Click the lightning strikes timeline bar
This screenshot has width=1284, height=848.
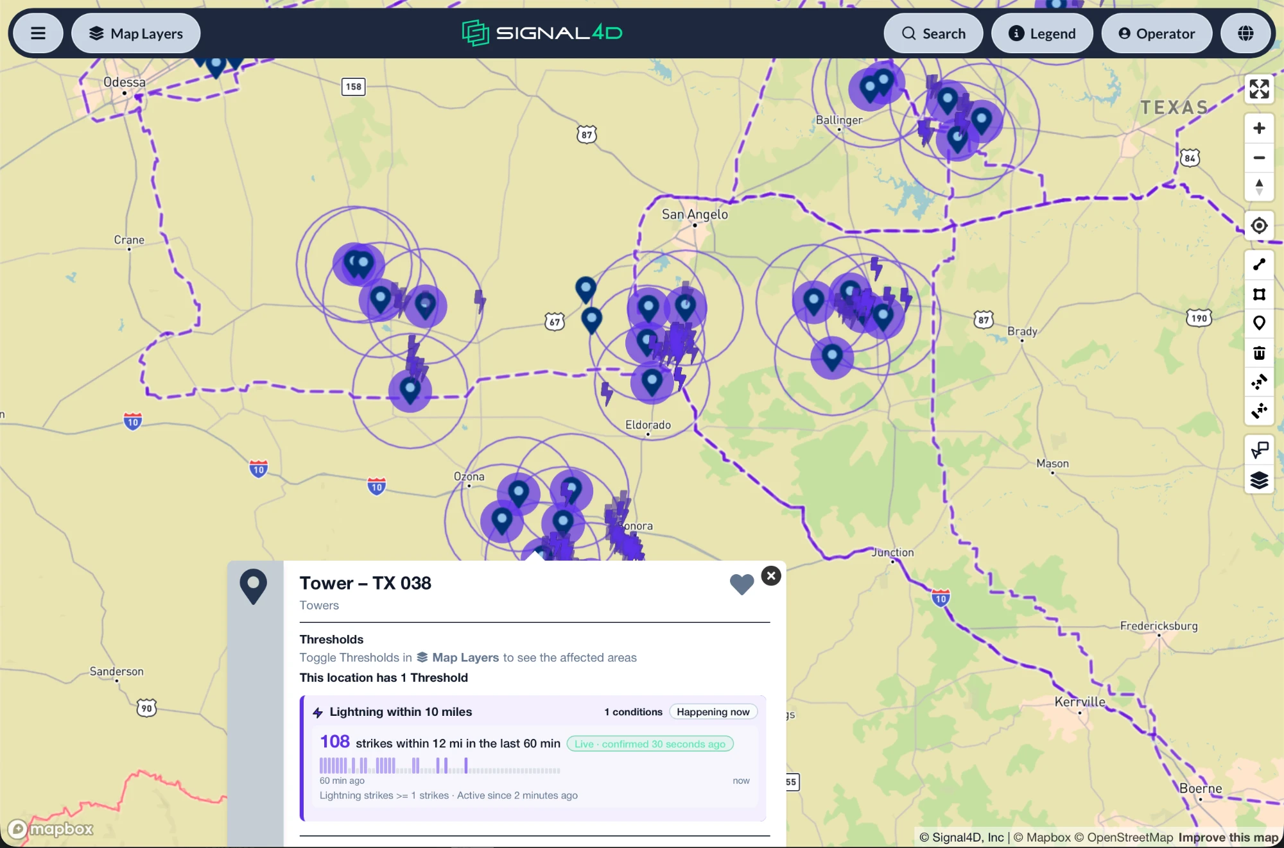tap(440, 766)
